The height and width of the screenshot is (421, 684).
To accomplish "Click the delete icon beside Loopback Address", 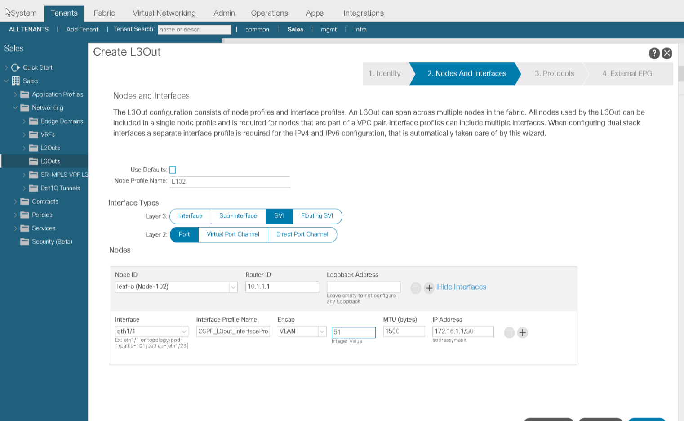I will tap(416, 288).
